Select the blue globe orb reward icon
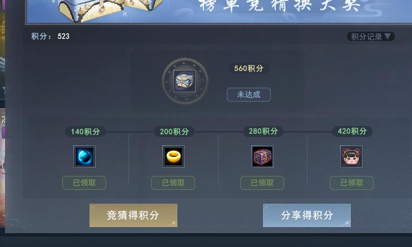 coord(85,157)
